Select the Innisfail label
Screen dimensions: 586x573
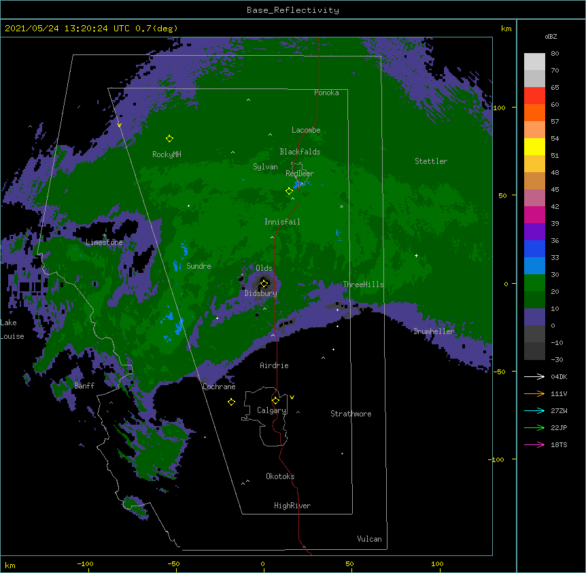pyautogui.click(x=282, y=222)
